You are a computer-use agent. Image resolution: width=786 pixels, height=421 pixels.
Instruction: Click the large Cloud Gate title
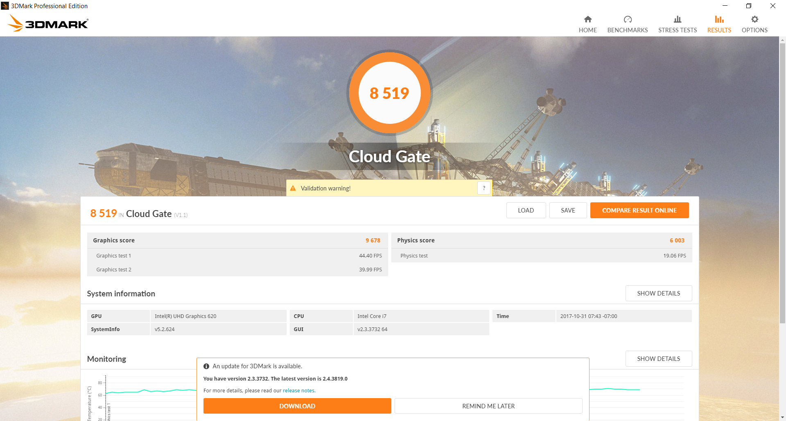click(389, 157)
